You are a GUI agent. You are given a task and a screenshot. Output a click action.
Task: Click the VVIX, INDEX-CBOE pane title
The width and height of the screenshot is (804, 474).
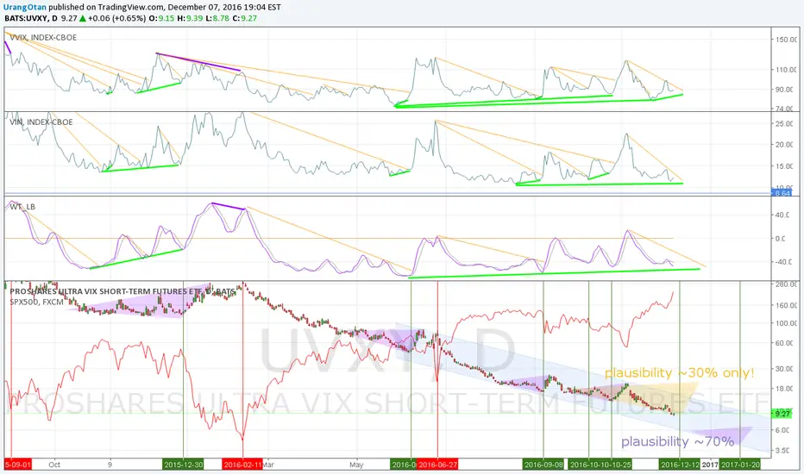tap(43, 37)
